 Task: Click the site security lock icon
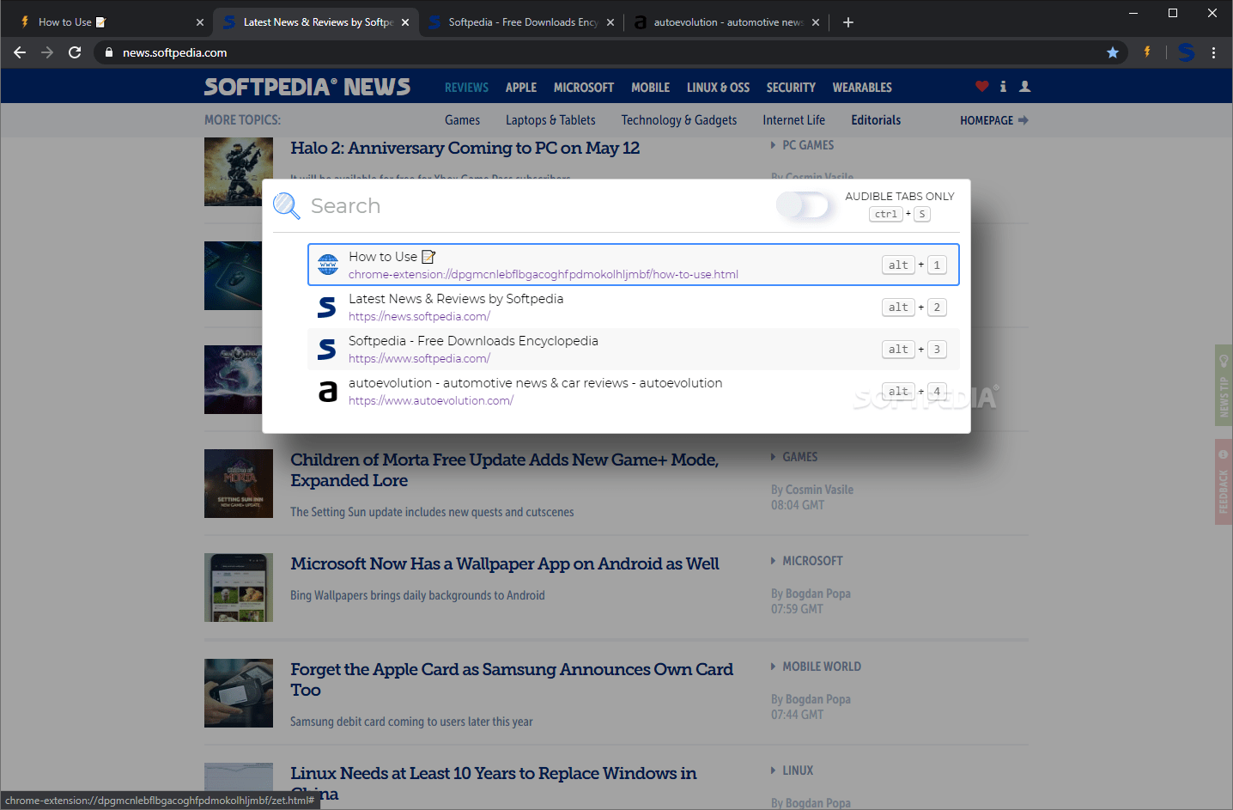tap(109, 52)
